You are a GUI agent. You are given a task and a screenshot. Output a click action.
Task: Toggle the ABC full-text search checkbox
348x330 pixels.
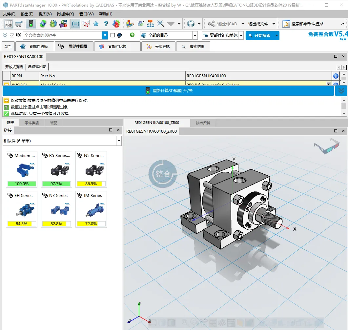click(12, 35)
